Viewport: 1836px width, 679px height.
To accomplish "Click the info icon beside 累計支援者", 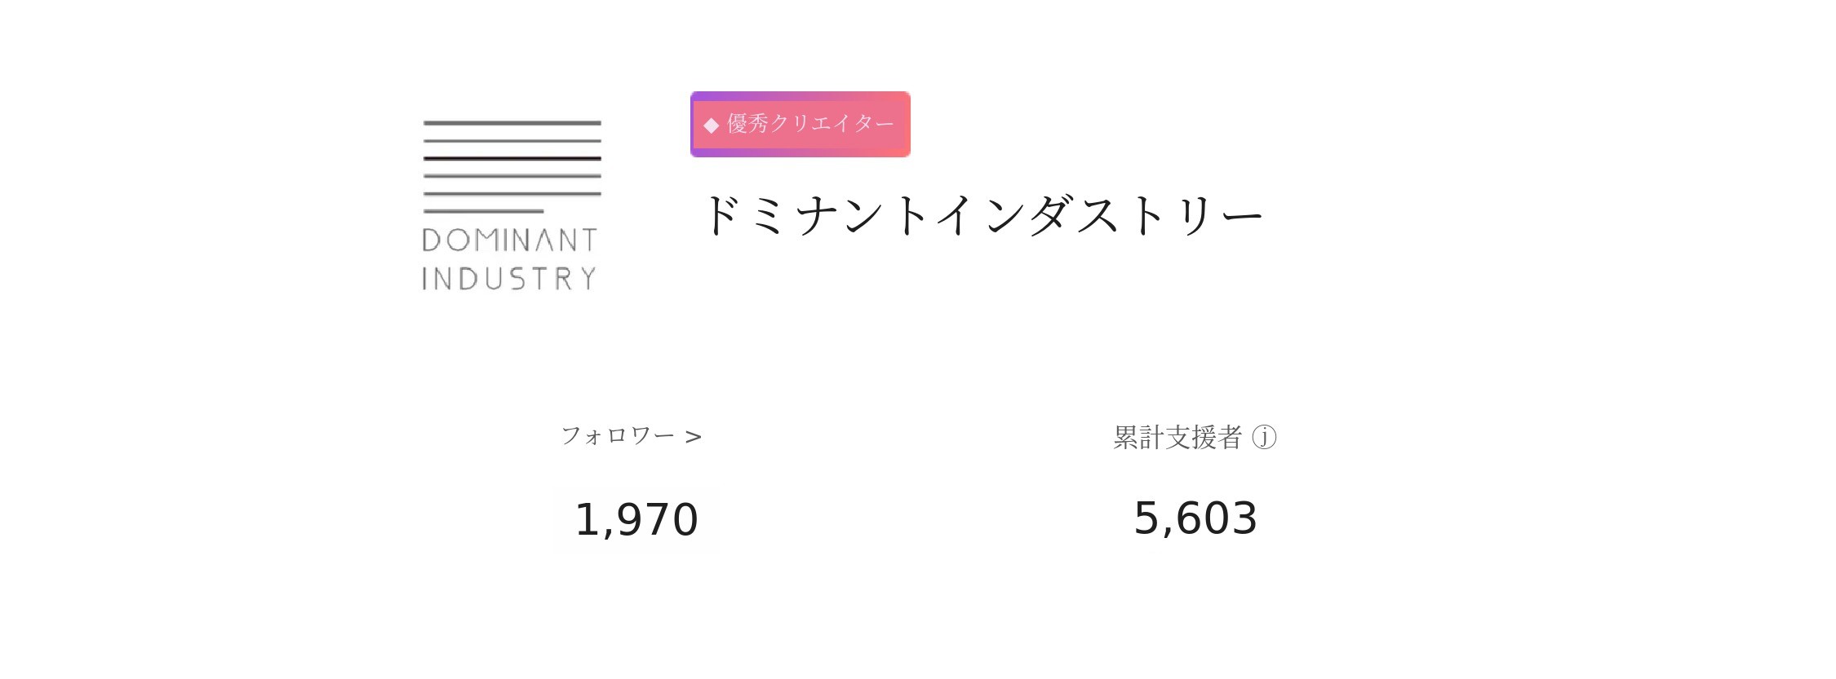I will pos(1264,438).
